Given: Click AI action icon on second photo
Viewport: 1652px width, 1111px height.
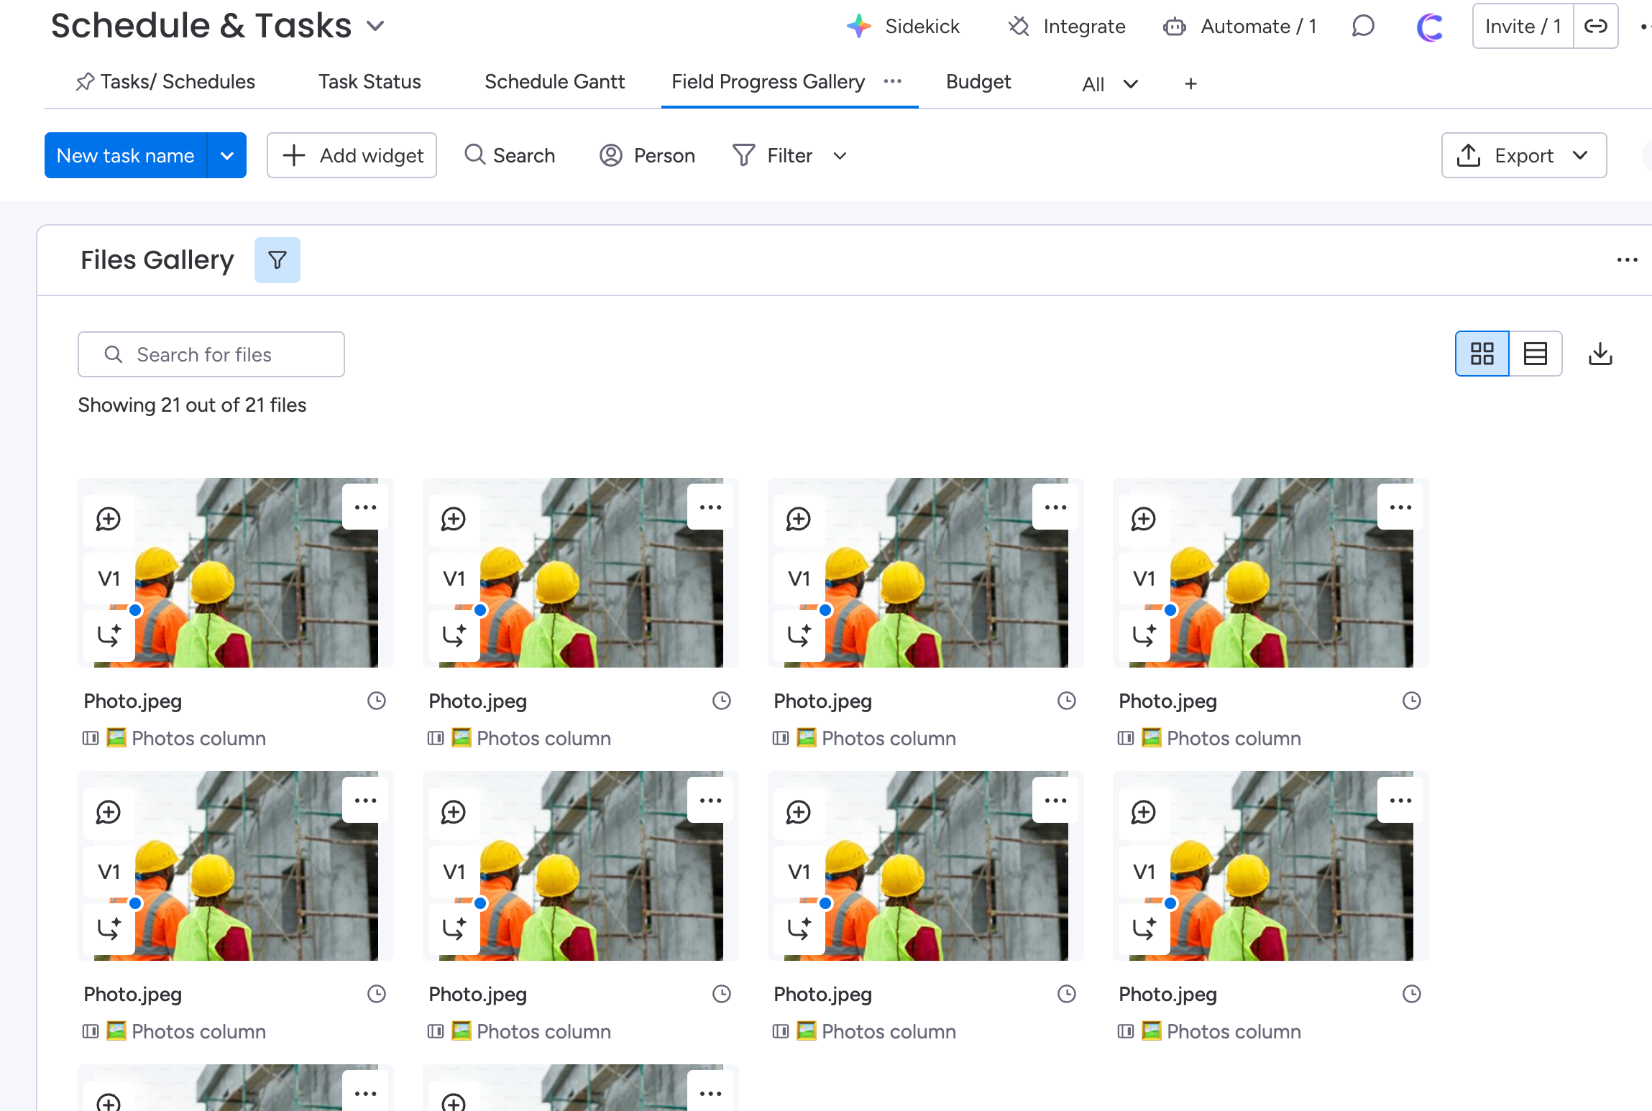Looking at the screenshot, I should (454, 635).
